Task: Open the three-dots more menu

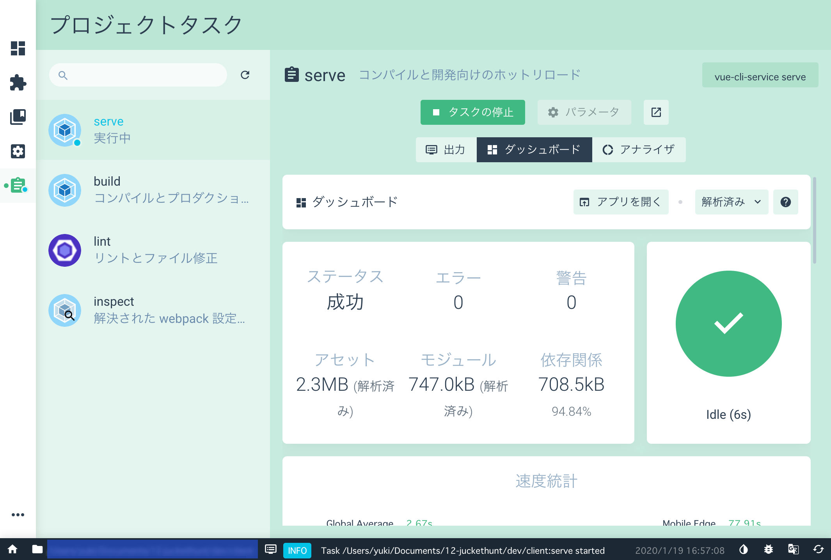Action: [18, 515]
